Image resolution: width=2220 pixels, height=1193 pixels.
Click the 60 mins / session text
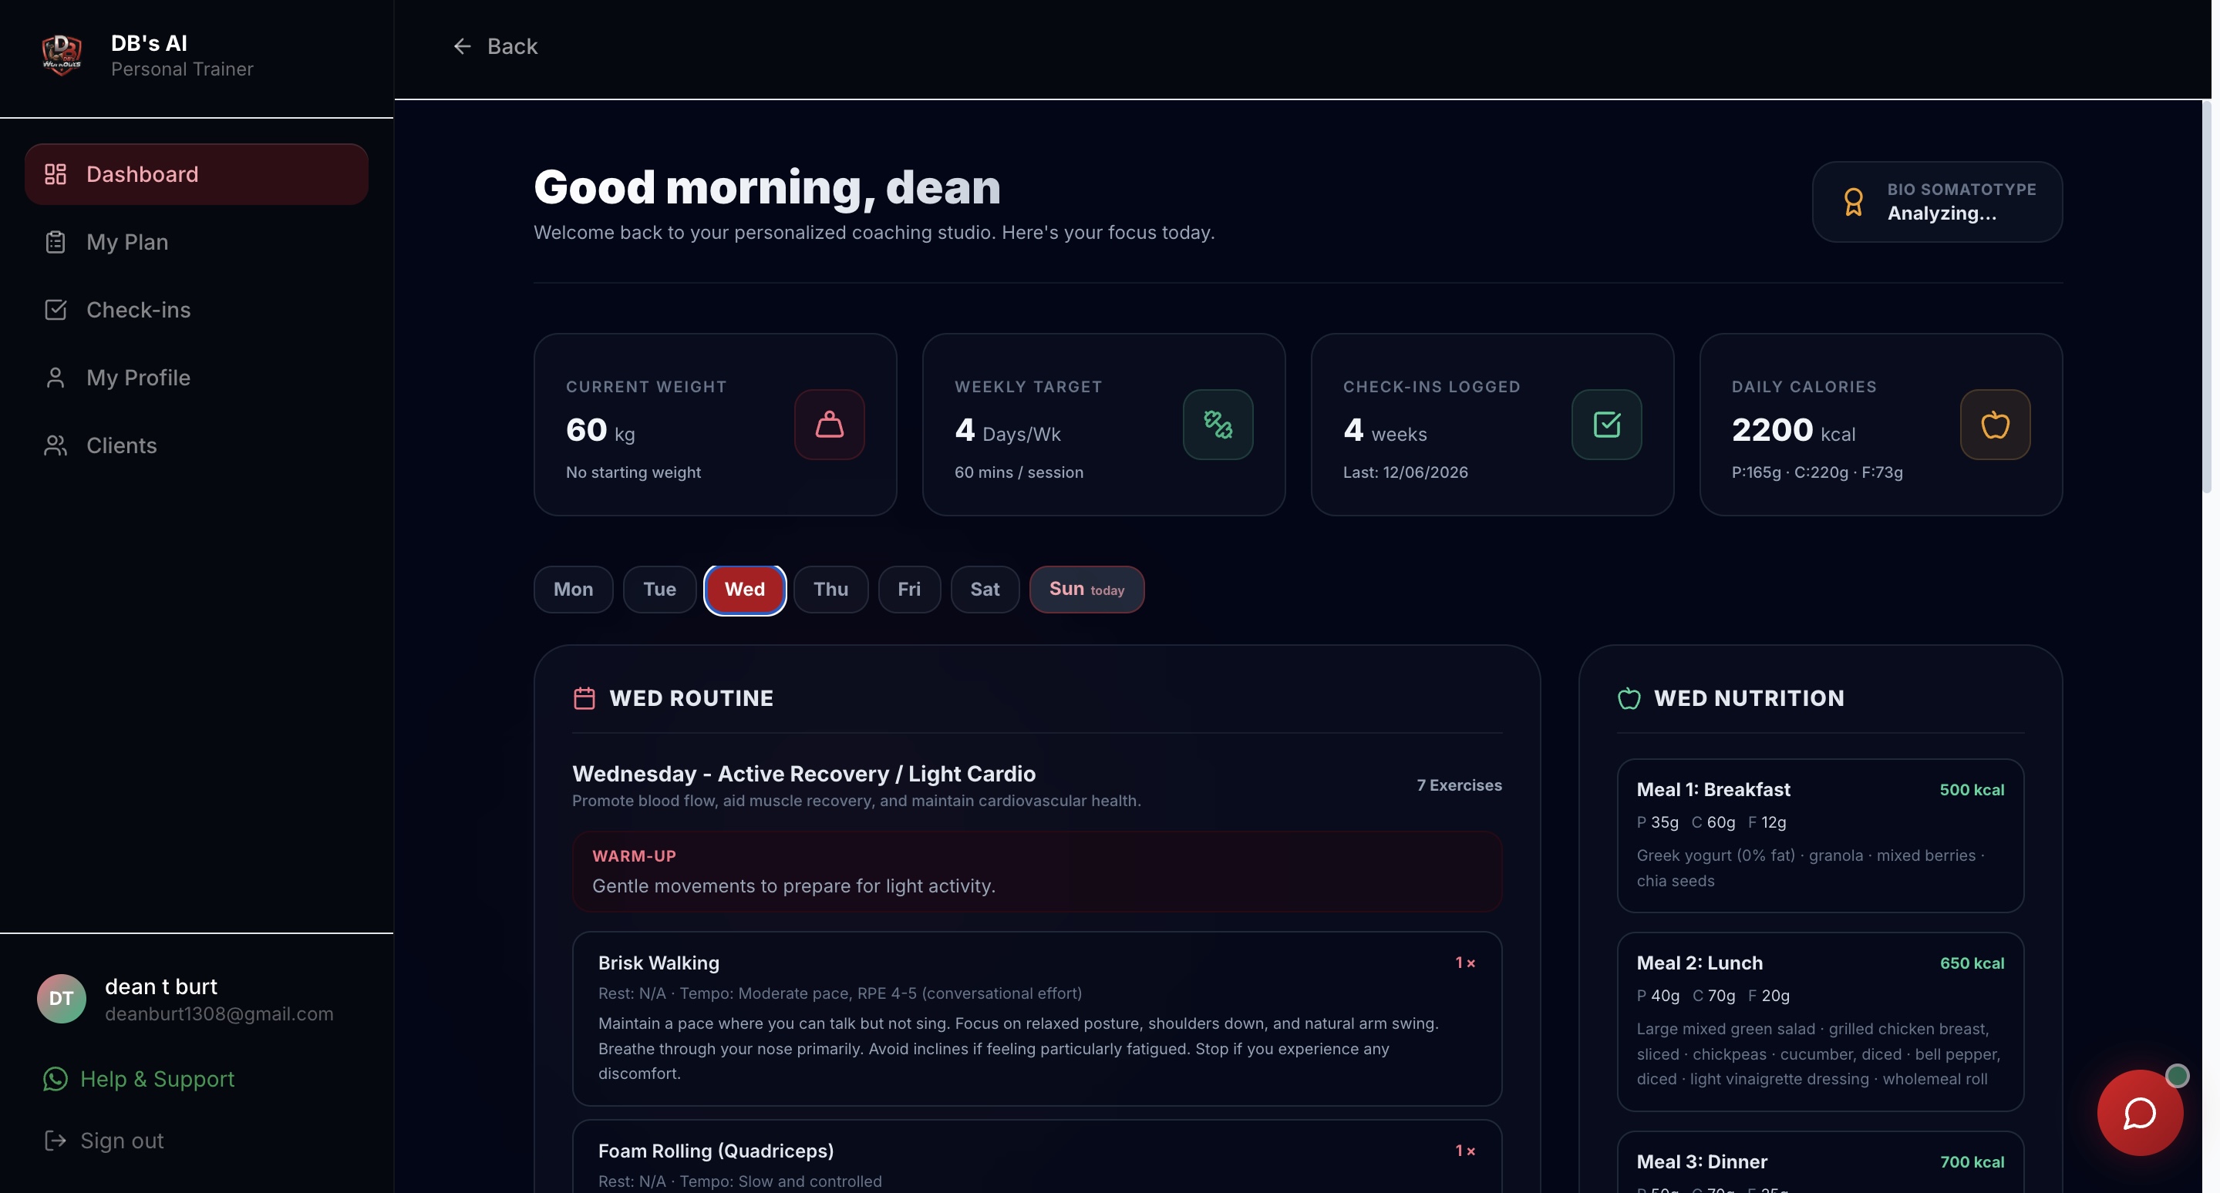tap(1019, 472)
